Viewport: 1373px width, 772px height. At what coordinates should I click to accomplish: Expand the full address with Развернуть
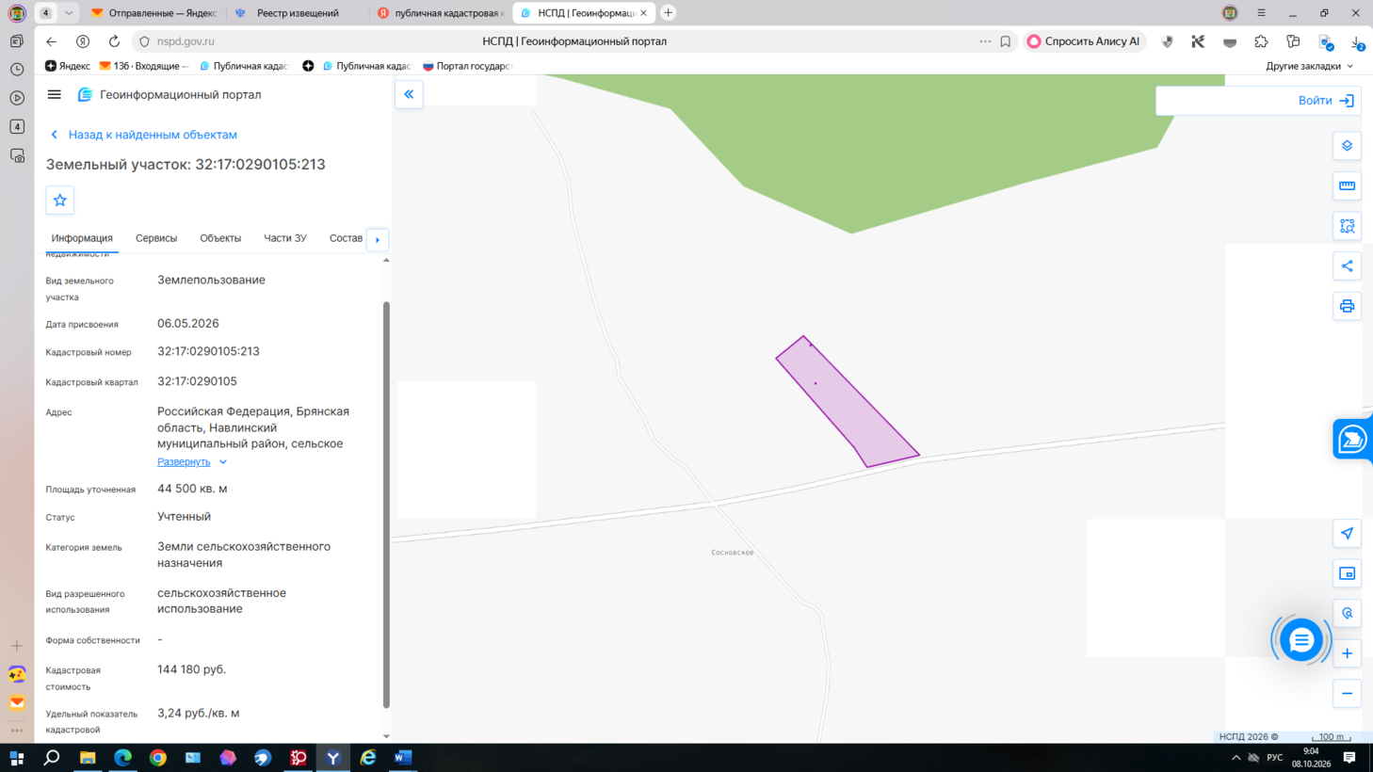pyautogui.click(x=192, y=462)
